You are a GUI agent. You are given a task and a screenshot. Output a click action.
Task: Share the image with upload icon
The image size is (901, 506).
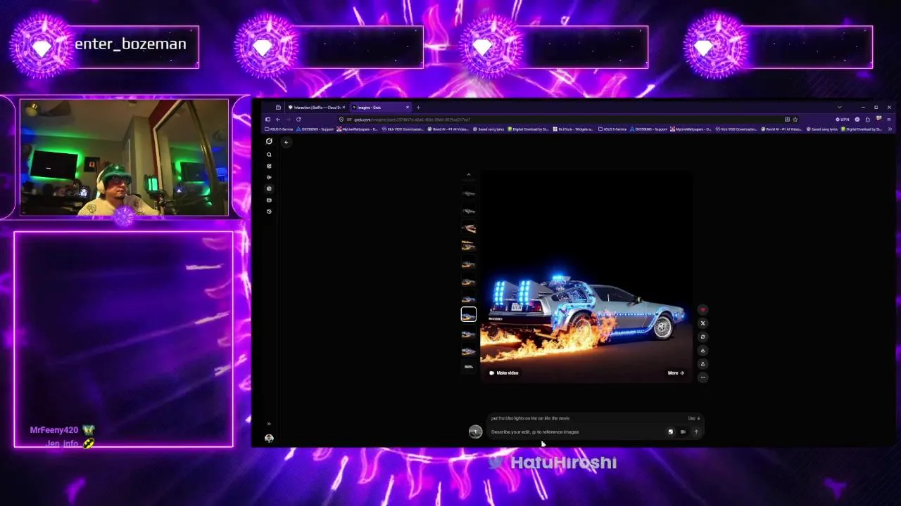[x=702, y=363]
